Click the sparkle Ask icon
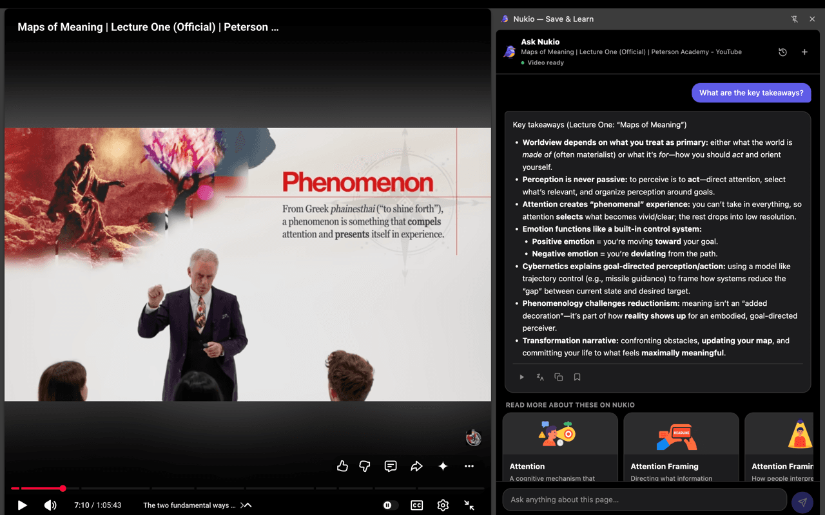 coord(443,466)
